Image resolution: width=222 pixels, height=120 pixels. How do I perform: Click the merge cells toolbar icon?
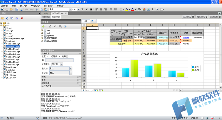tap(111, 9)
